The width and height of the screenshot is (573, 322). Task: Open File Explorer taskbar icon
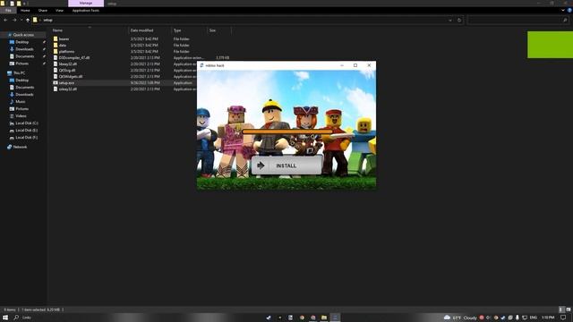[x=324, y=318]
